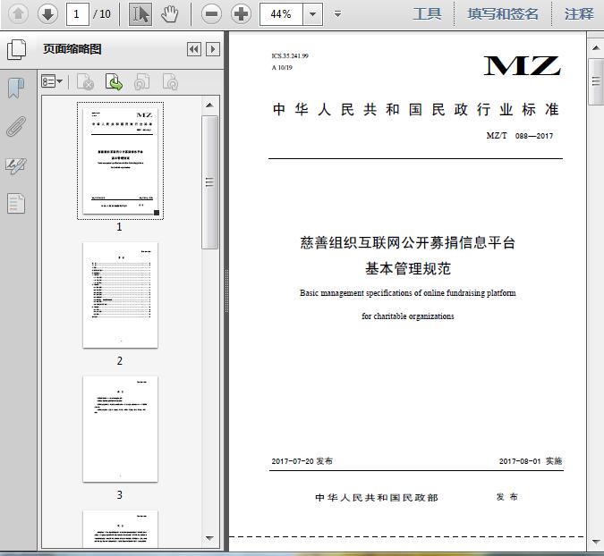Open the Bookmarks panel icon

tap(16, 88)
